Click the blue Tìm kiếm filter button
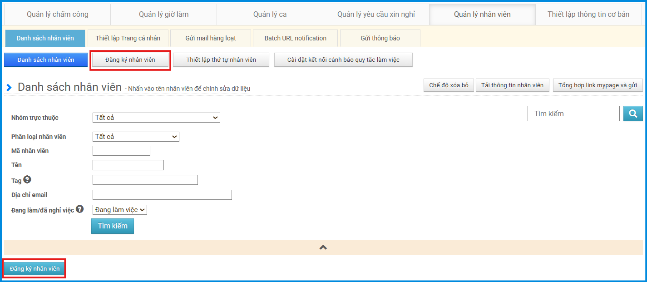The width and height of the screenshot is (647, 282). coord(113,226)
